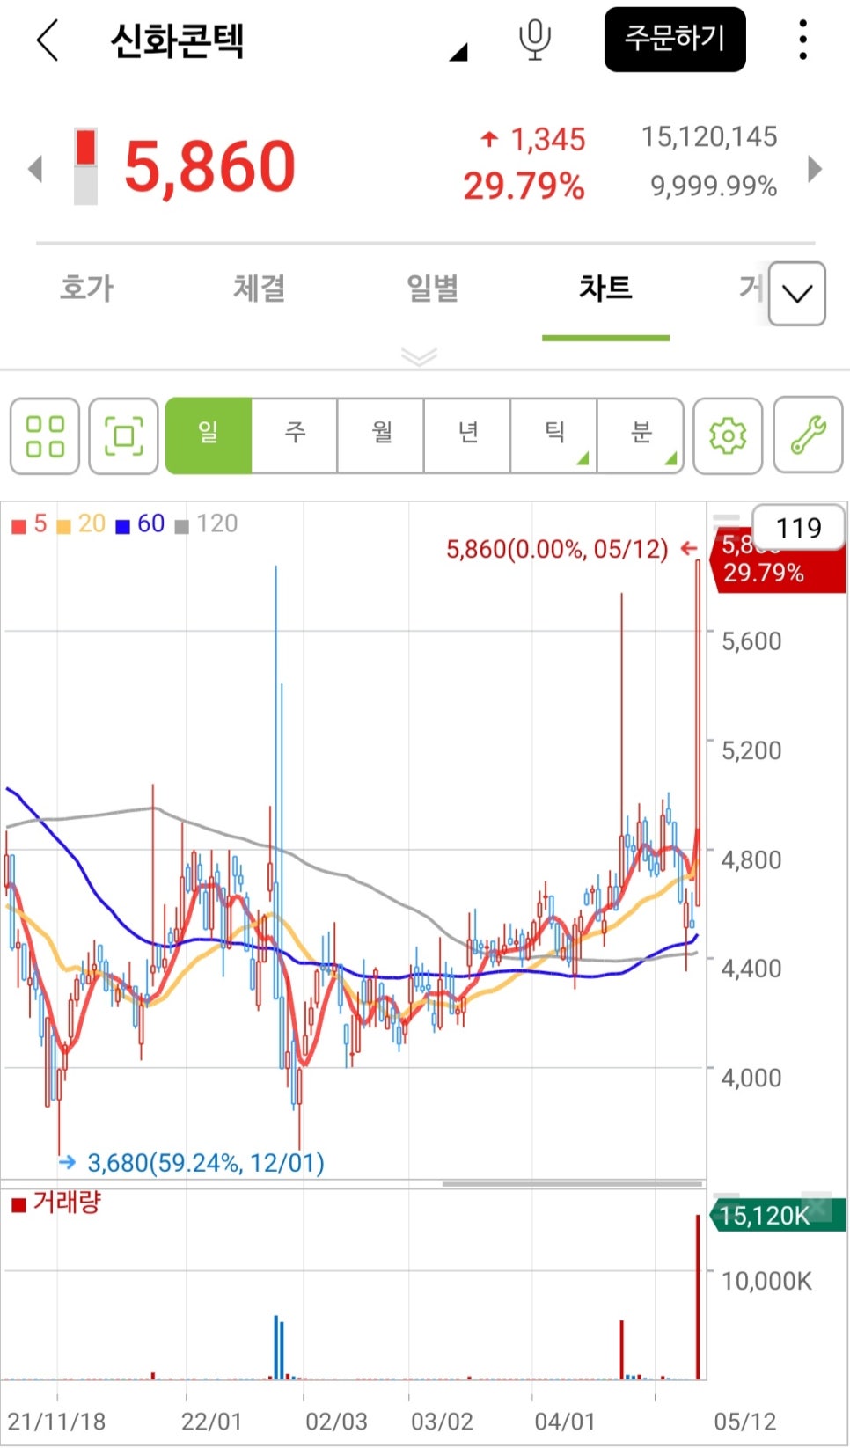The width and height of the screenshot is (850, 1448).
Task: Click the 4,000 price axis label
Action: [751, 1078]
